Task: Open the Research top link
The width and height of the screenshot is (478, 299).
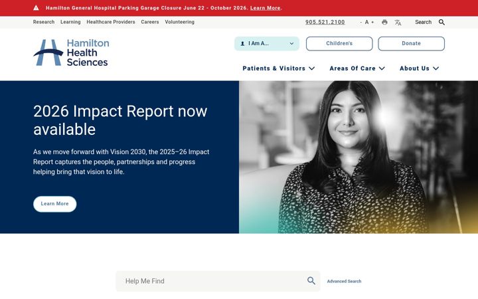Action: pyautogui.click(x=44, y=22)
